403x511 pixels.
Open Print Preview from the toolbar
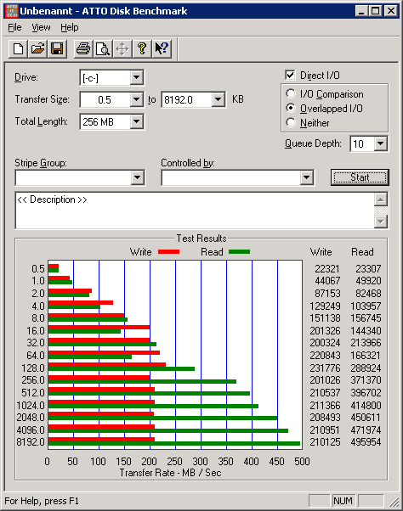[x=103, y=49]
